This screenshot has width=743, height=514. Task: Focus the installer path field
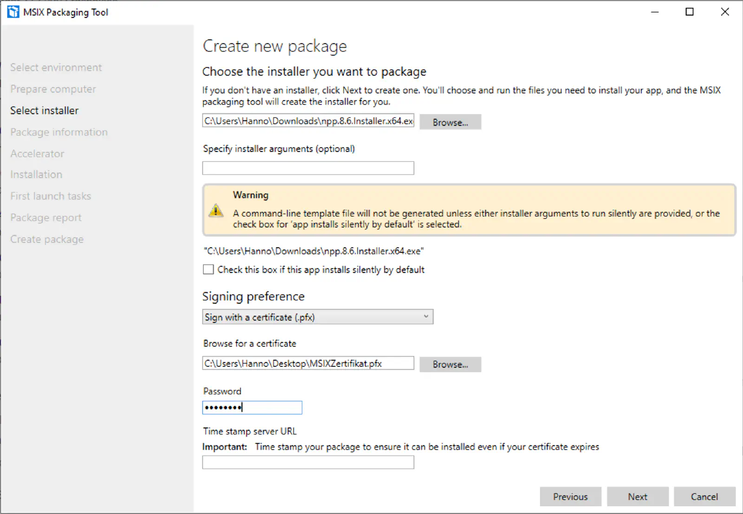(308, 121)
